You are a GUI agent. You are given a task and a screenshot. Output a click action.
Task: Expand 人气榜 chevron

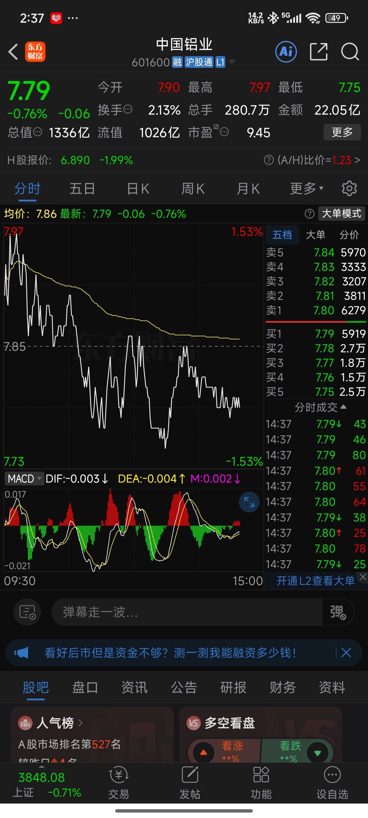point(81,723)
